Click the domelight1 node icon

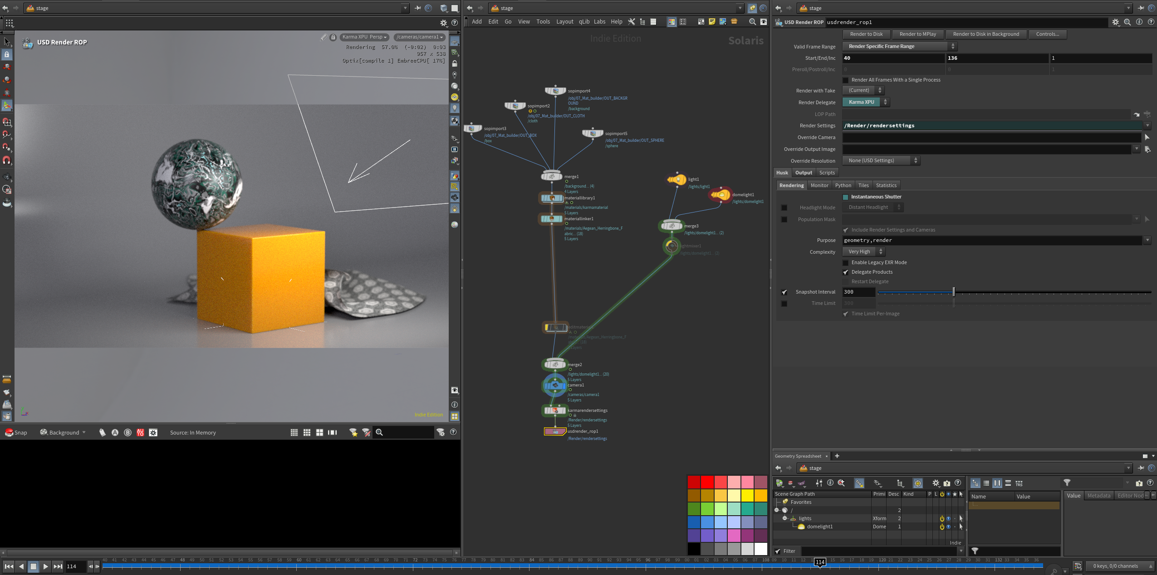coord(721,195)
